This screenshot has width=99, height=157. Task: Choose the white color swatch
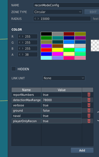69,46
